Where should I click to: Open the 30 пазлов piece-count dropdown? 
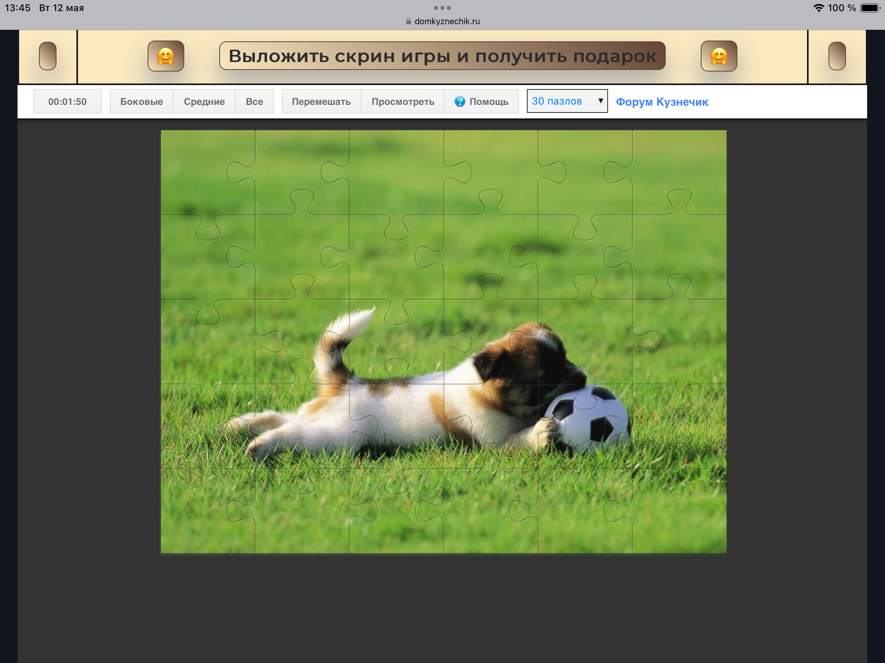567,101
